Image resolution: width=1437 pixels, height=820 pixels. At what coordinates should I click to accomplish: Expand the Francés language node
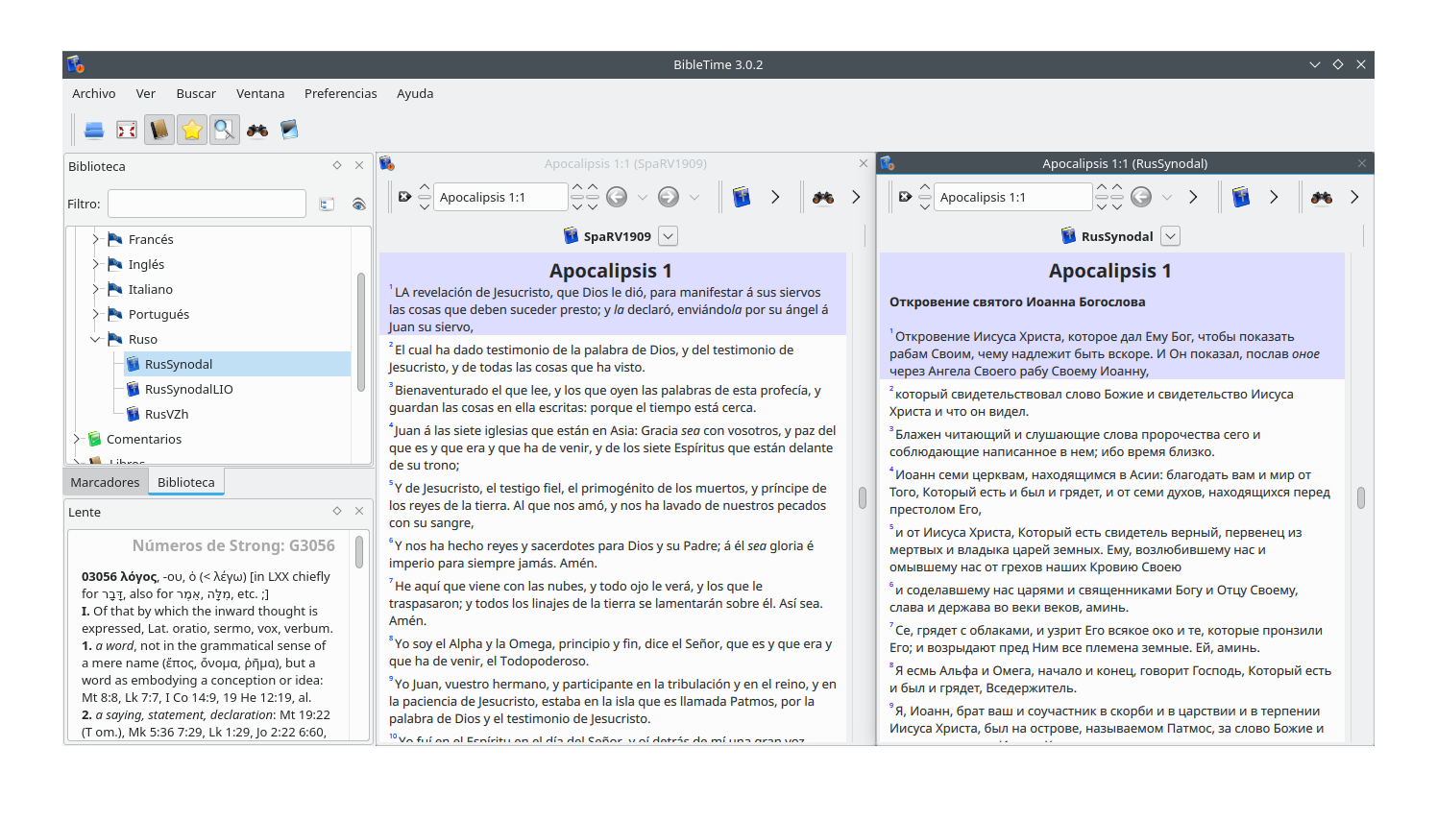coord(96,239)
